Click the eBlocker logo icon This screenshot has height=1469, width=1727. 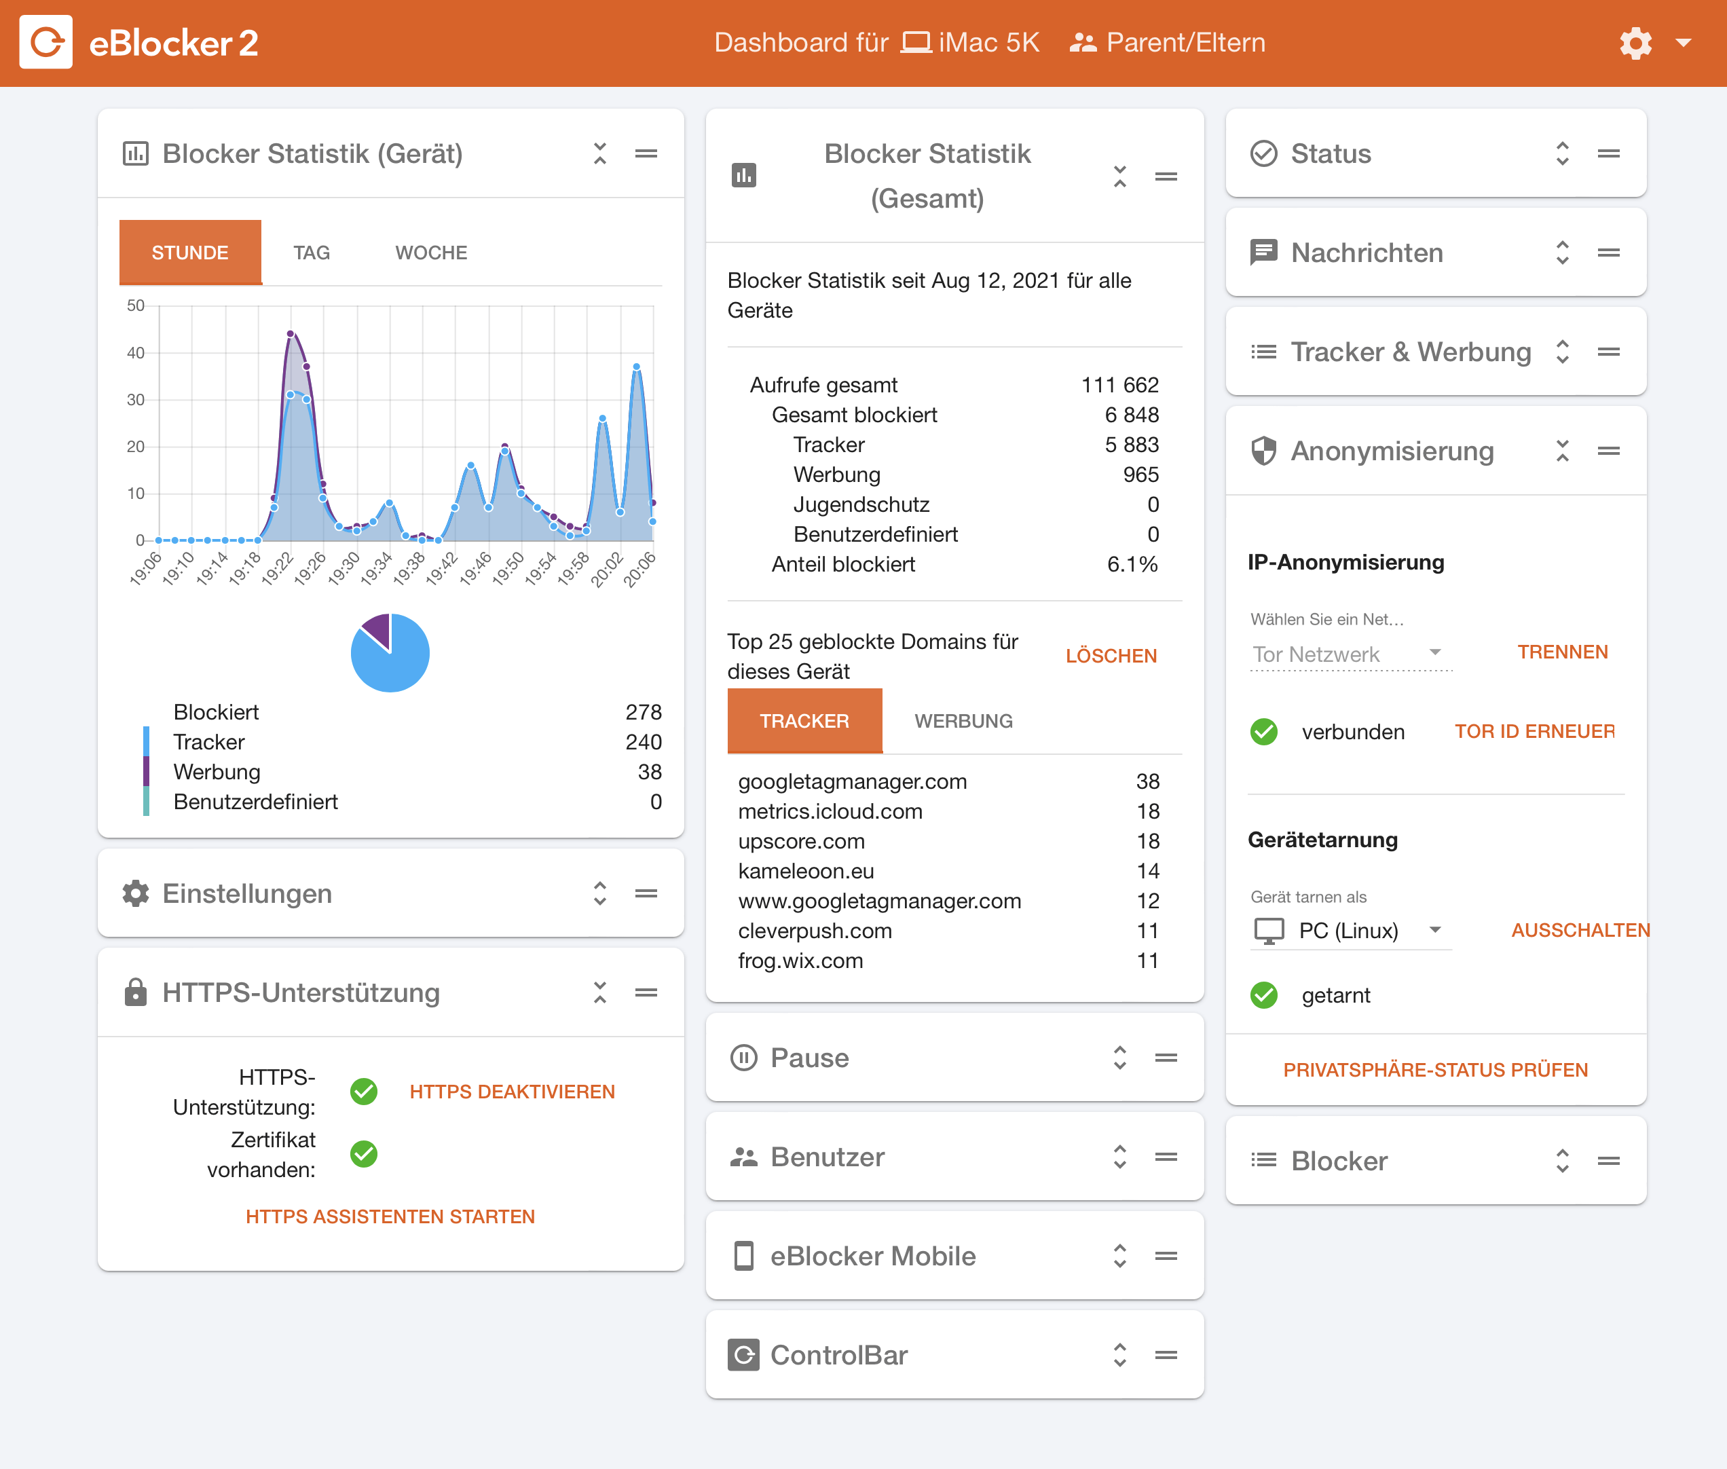[x=45, y=41]
